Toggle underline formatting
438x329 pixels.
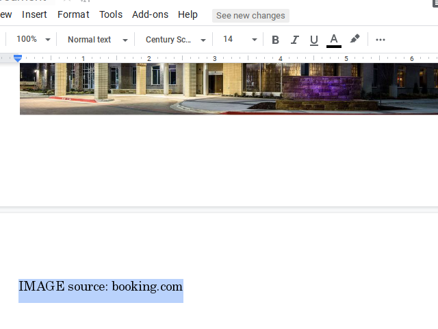314,40
